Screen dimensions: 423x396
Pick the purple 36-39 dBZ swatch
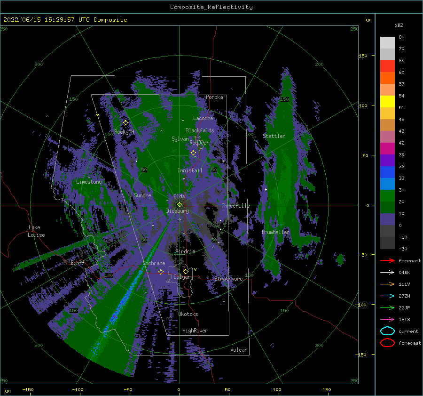pos(387,161)
